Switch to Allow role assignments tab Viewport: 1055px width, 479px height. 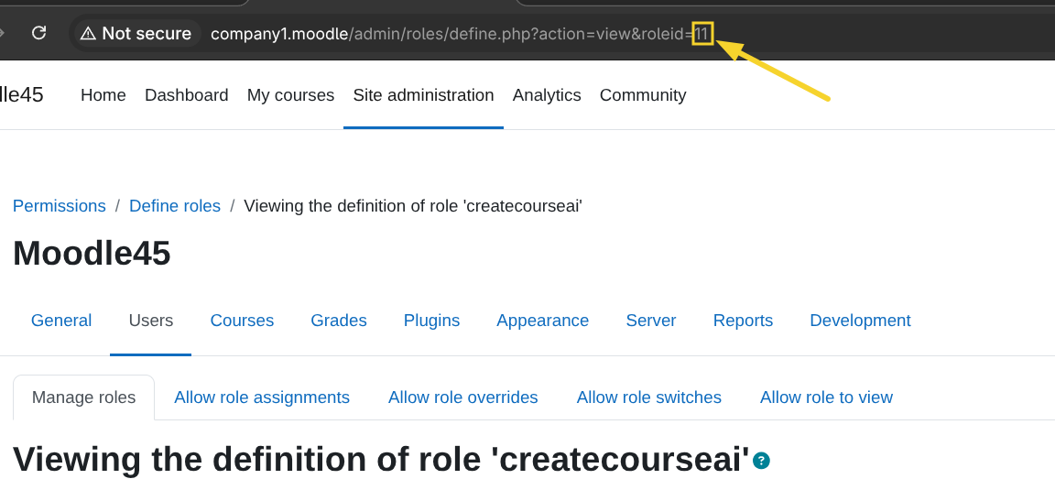coord(262,397)
